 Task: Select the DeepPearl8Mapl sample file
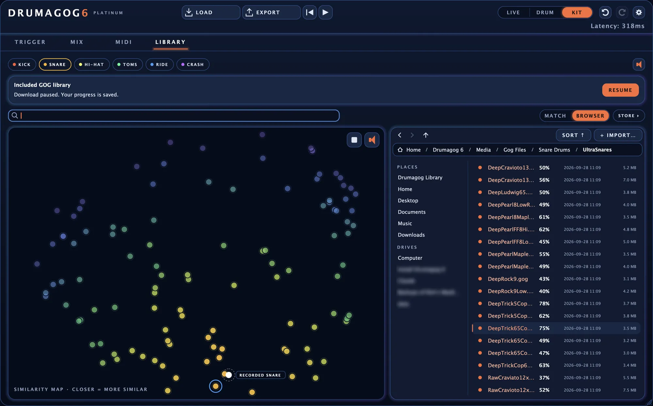556,217
